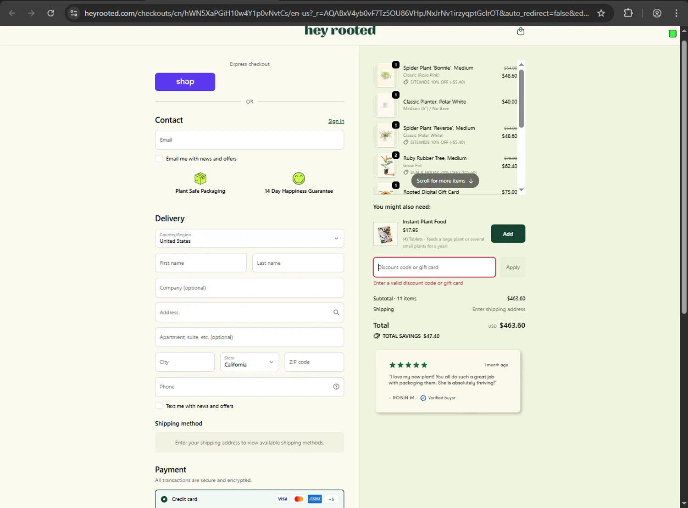Viewport: 688px width, 508px height.
Task: Pay with the Shop express button
Action: (185, 82)
